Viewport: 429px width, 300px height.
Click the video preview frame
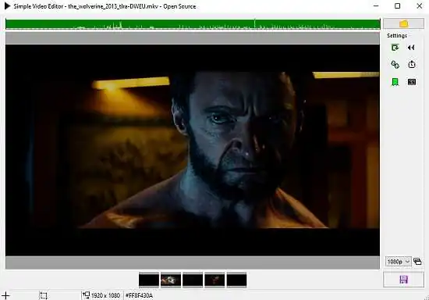point(193,150)
